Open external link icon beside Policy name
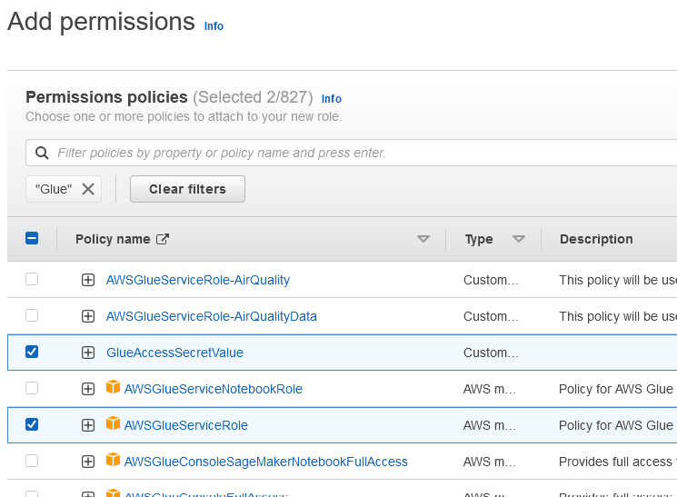This screenshot has width=677, height=497. (x=163, y=239)
